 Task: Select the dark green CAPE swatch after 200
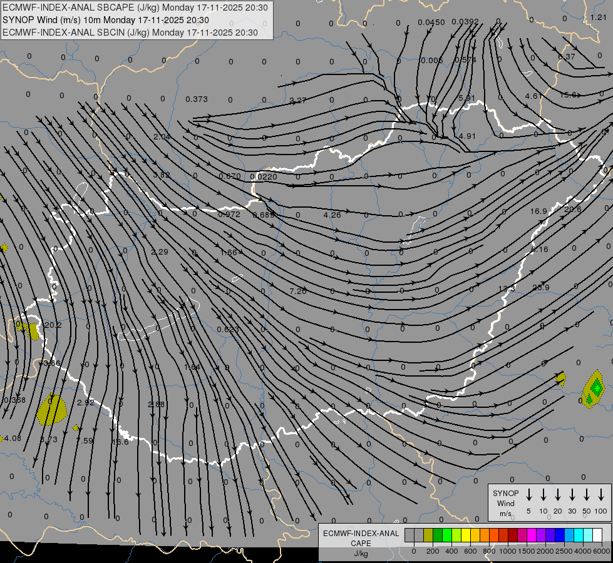[x=438, y=535]
